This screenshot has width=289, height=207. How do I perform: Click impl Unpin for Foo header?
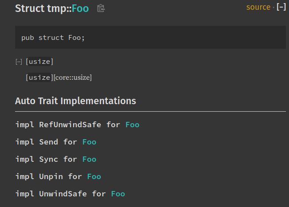58,176
